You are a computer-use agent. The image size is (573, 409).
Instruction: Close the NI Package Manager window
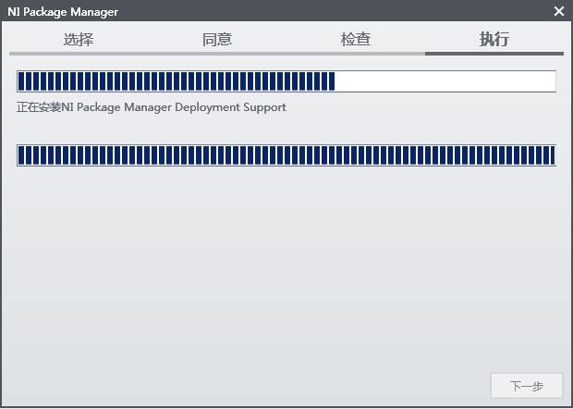559,11
